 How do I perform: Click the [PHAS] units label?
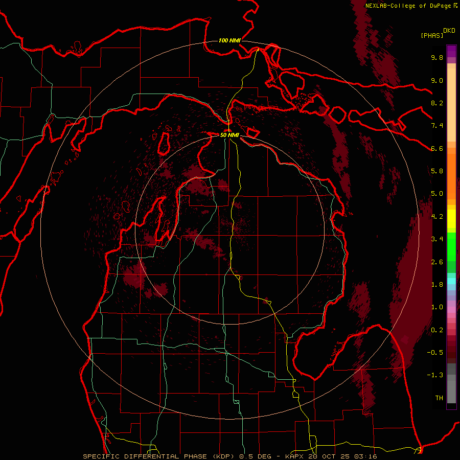coord(431,35)
